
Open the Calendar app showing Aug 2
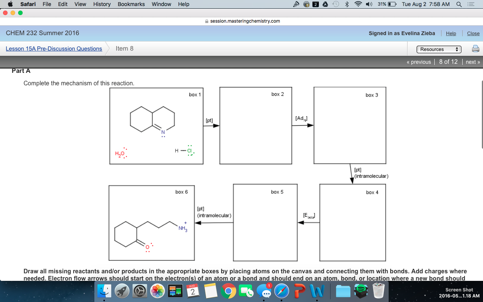[193, 291]
